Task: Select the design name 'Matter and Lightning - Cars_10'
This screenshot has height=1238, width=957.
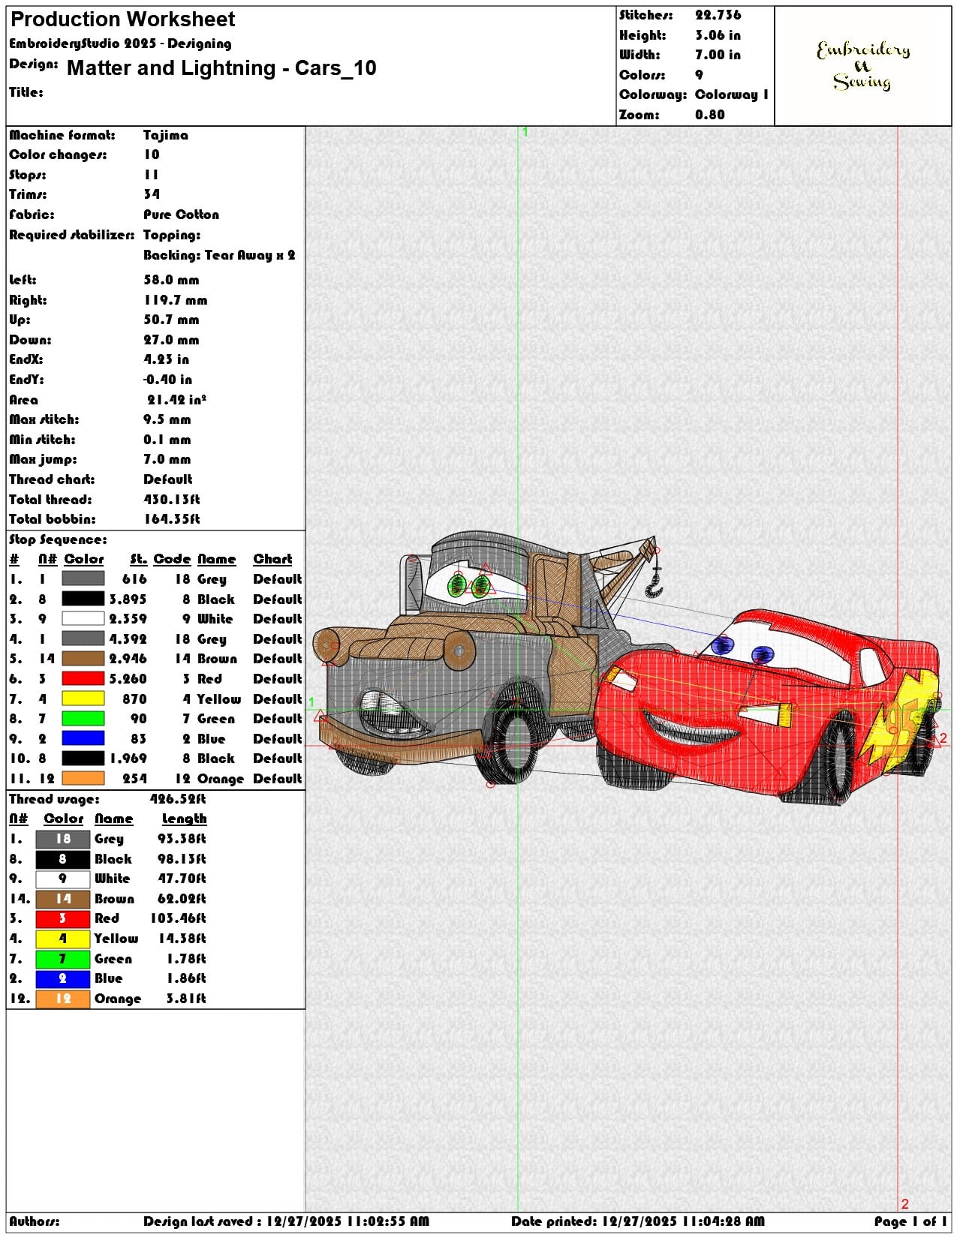Action: [221, 68]
